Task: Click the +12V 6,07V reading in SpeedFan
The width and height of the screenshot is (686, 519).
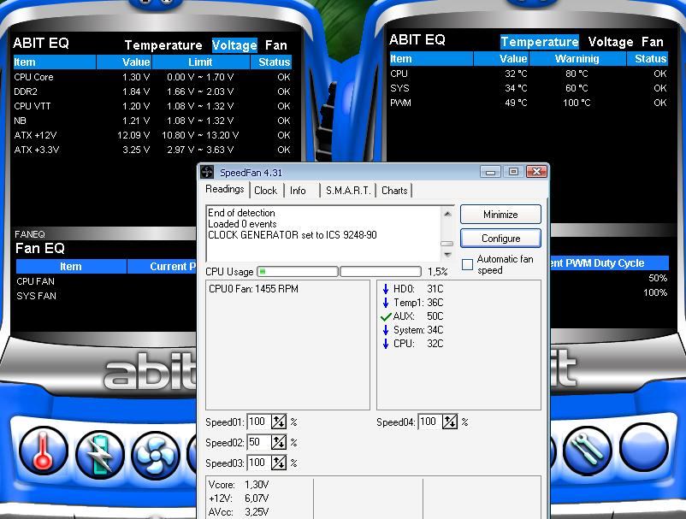Action: coord(239,498)
